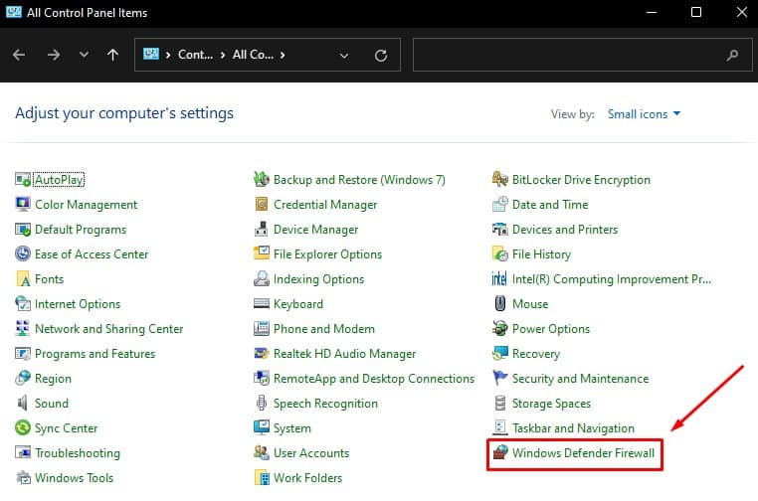Click File Explorer Options icon
The height and width of the screenshot is (501, 758).
coord(262,254)
